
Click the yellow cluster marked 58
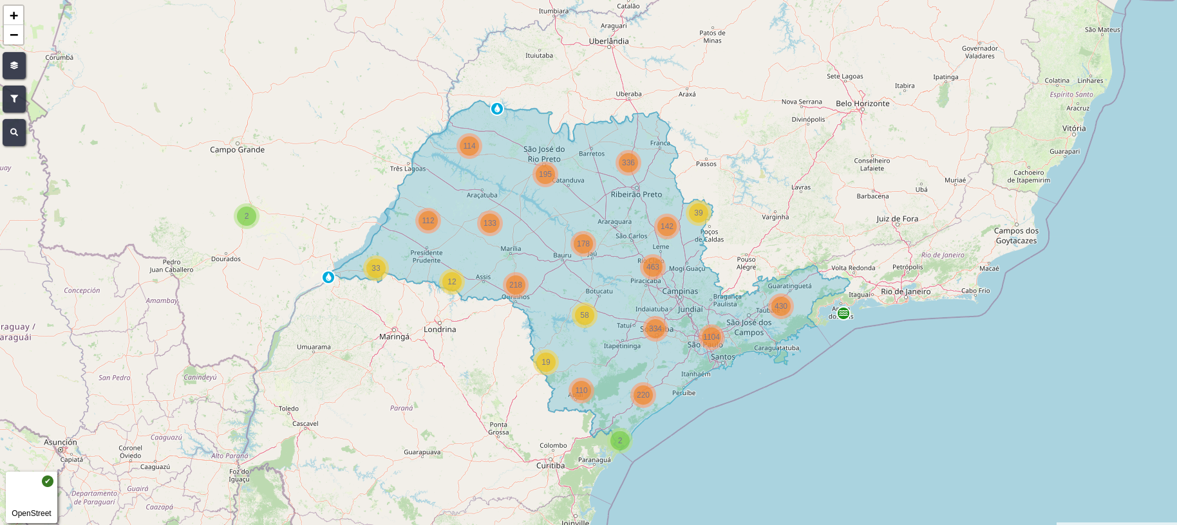click(x=584, y=315)
